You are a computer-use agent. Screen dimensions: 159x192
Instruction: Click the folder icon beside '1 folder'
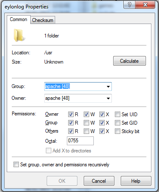click(x=19, y=35)
